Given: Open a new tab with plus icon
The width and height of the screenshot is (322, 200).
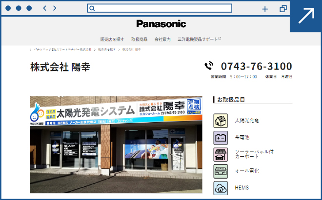Looking at the screenshot, I should [265, 9].
